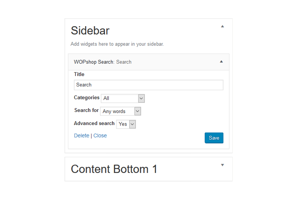The width and height of the screenshot is (307, 205).
Task: Click the Advanced search dropdown arrow
Action: pos(133,124)
